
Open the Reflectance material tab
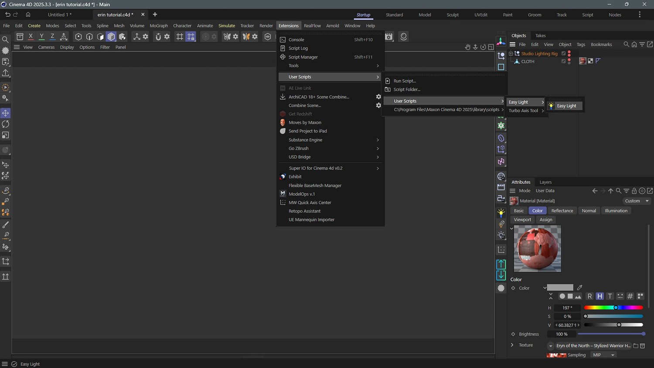(x=562, y=211)
